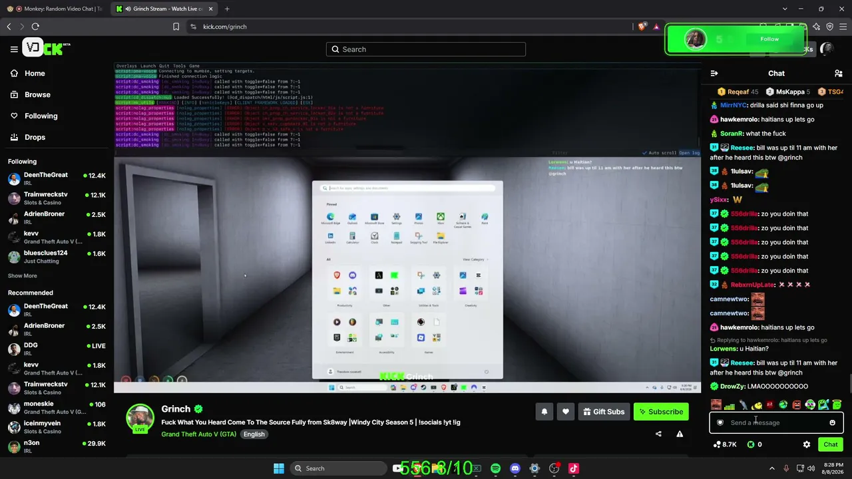
Task: Open n3on recommended channel
Action: pos(57,446)
